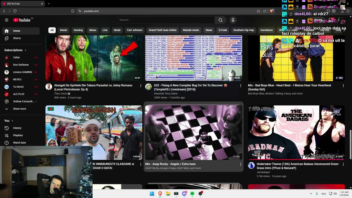This screenshot has width=352, height=198.
Task: Open Playlists in the sidebar
Action: [21, 135]
